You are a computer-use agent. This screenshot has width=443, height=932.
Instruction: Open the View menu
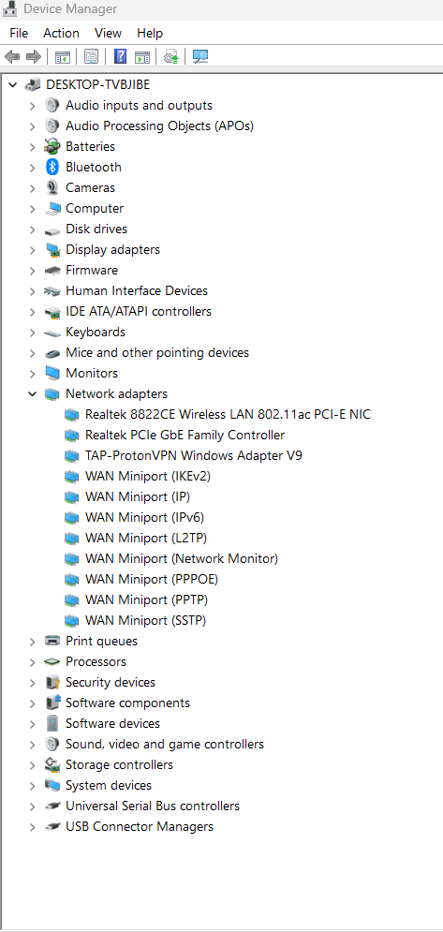[109, 34]
